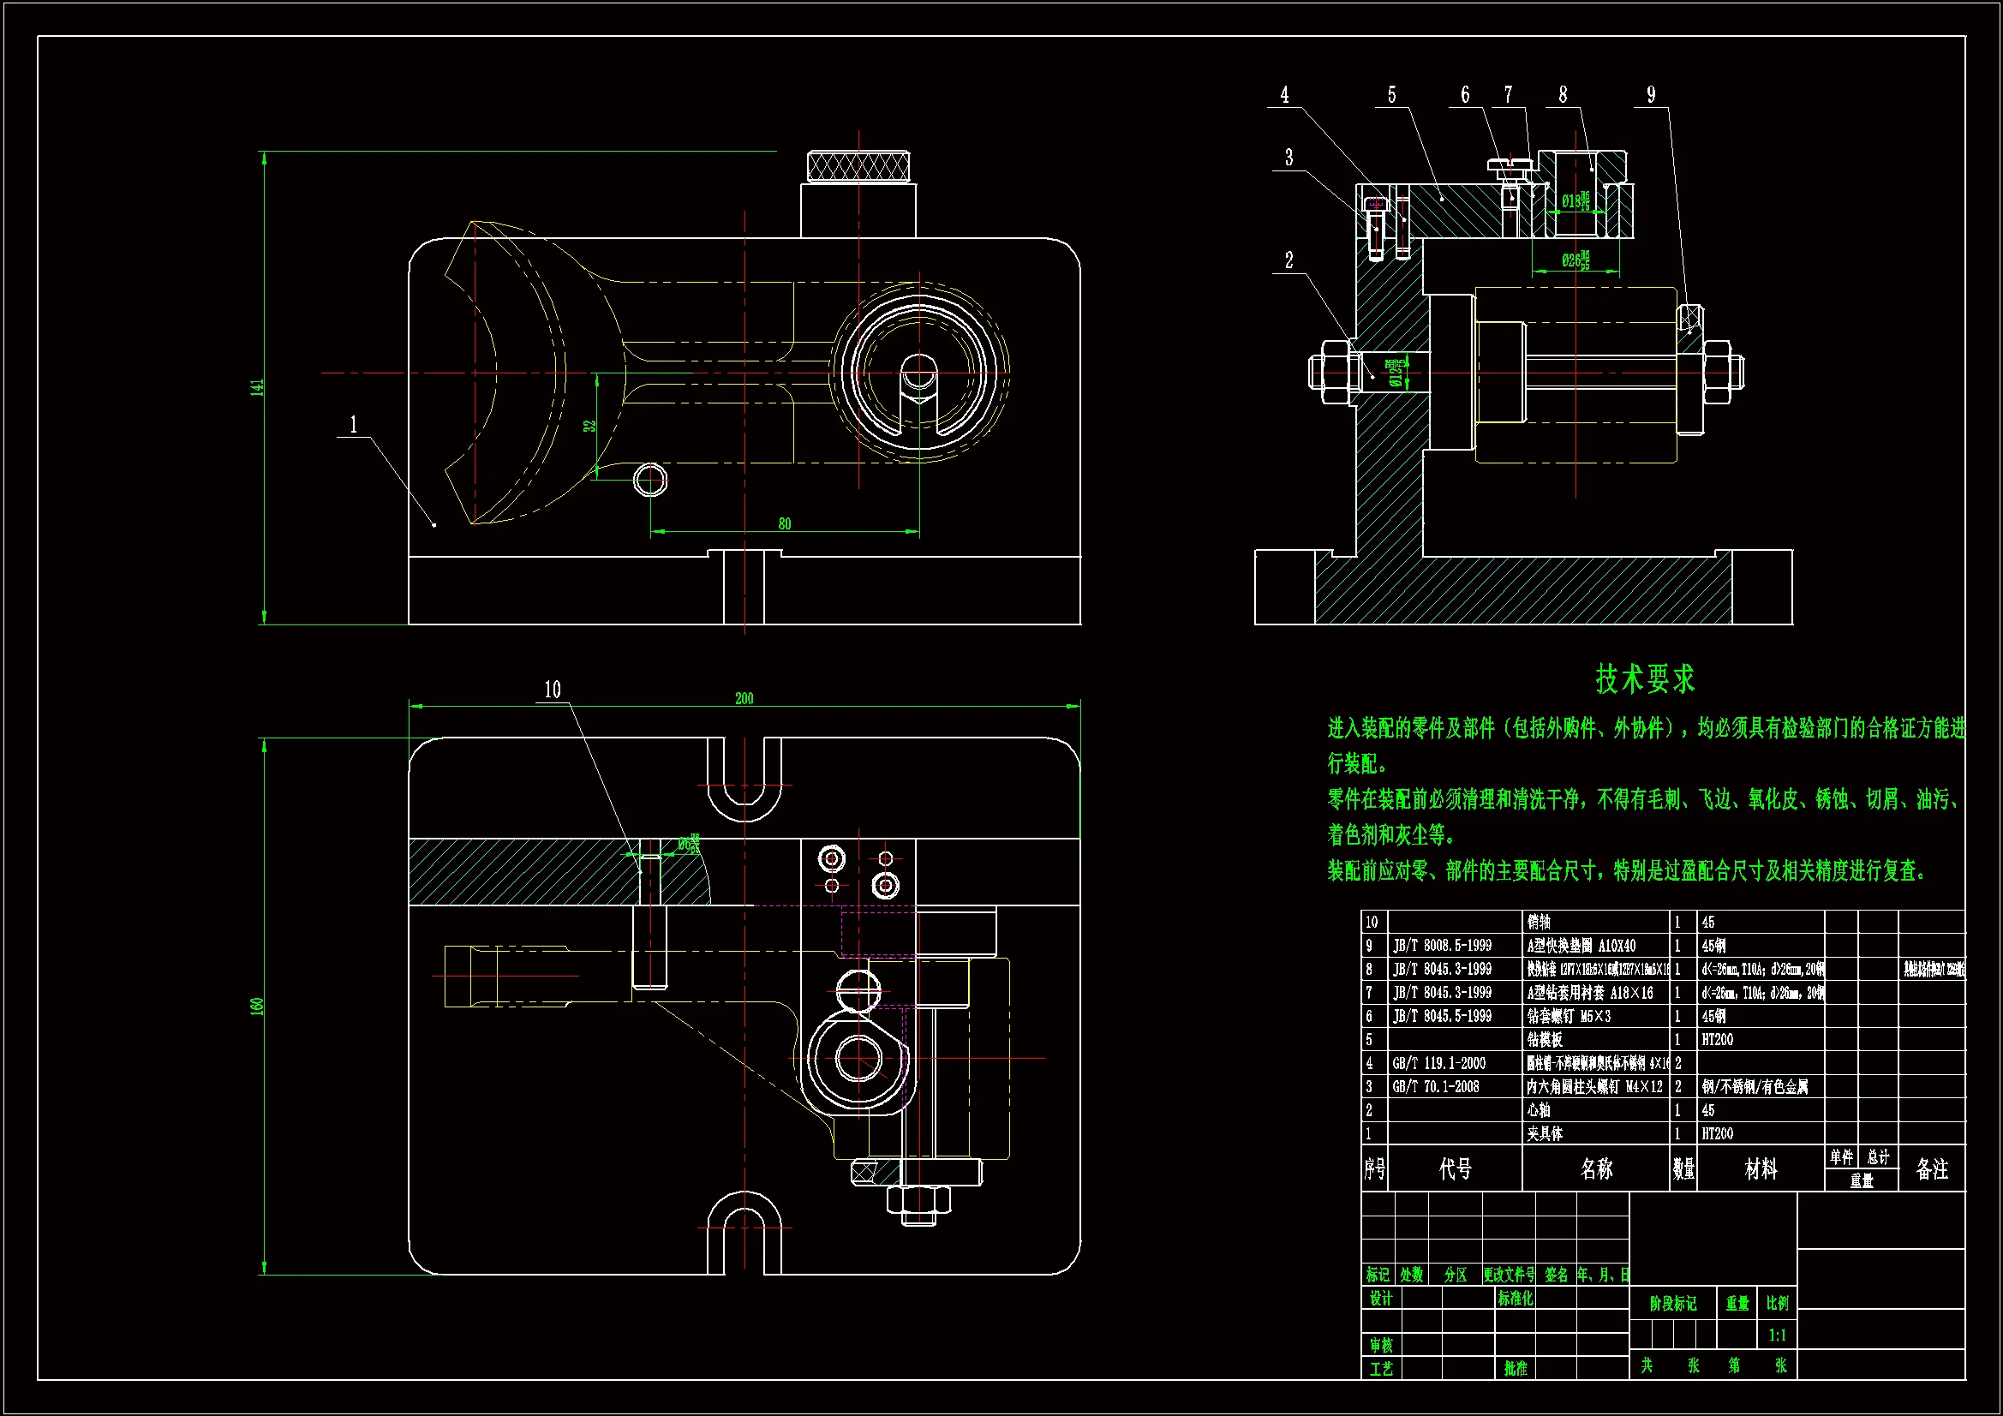Select the 141 height dimension text

(x=257, y=387)
